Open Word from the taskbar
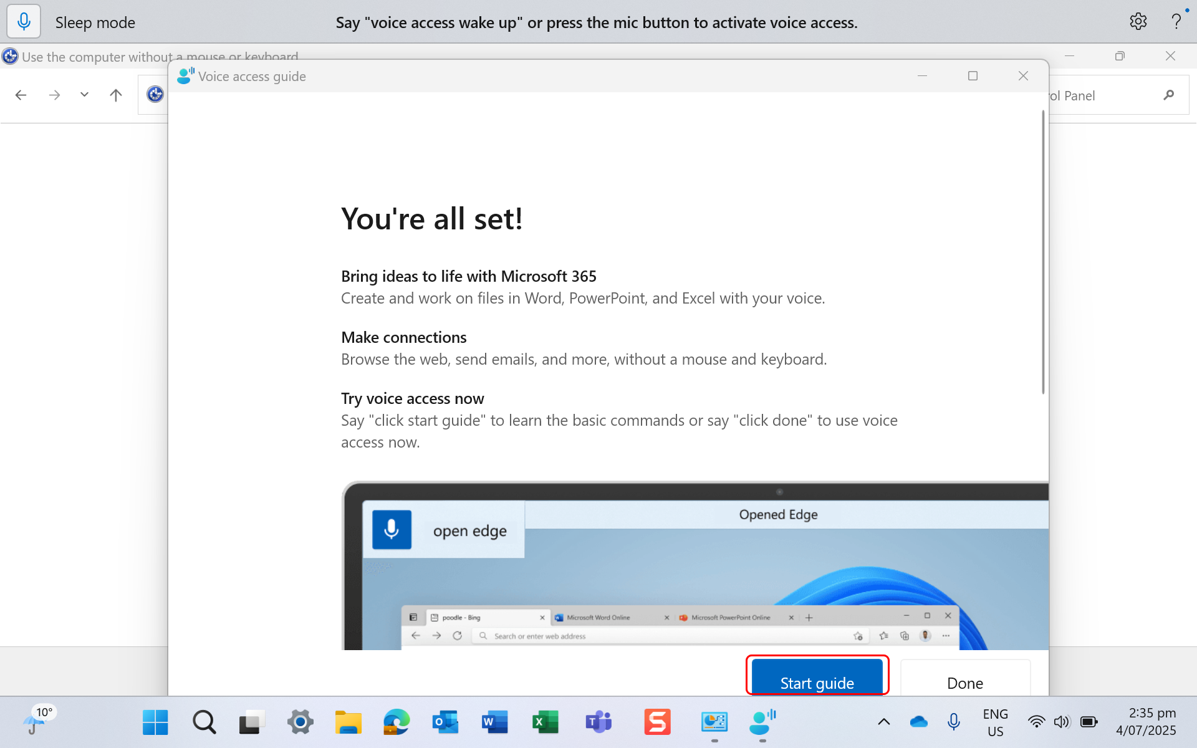Viewport: 1197px width, 748px height. pyautogui.click(x=494, y=722)
